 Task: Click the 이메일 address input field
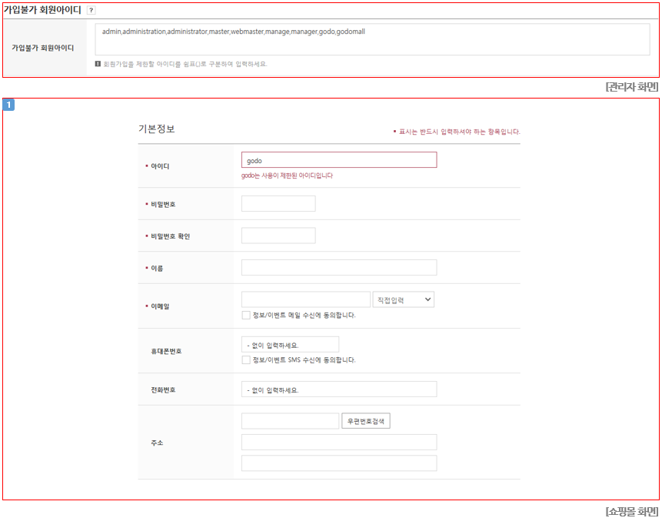pos(306,299)
